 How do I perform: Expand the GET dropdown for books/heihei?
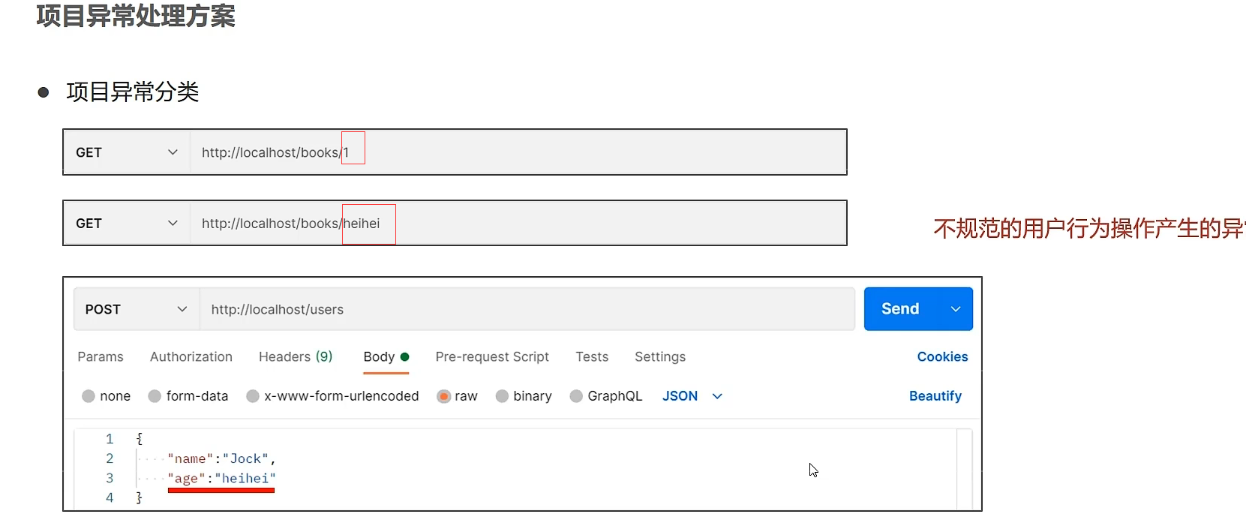(x=173, y=224)
